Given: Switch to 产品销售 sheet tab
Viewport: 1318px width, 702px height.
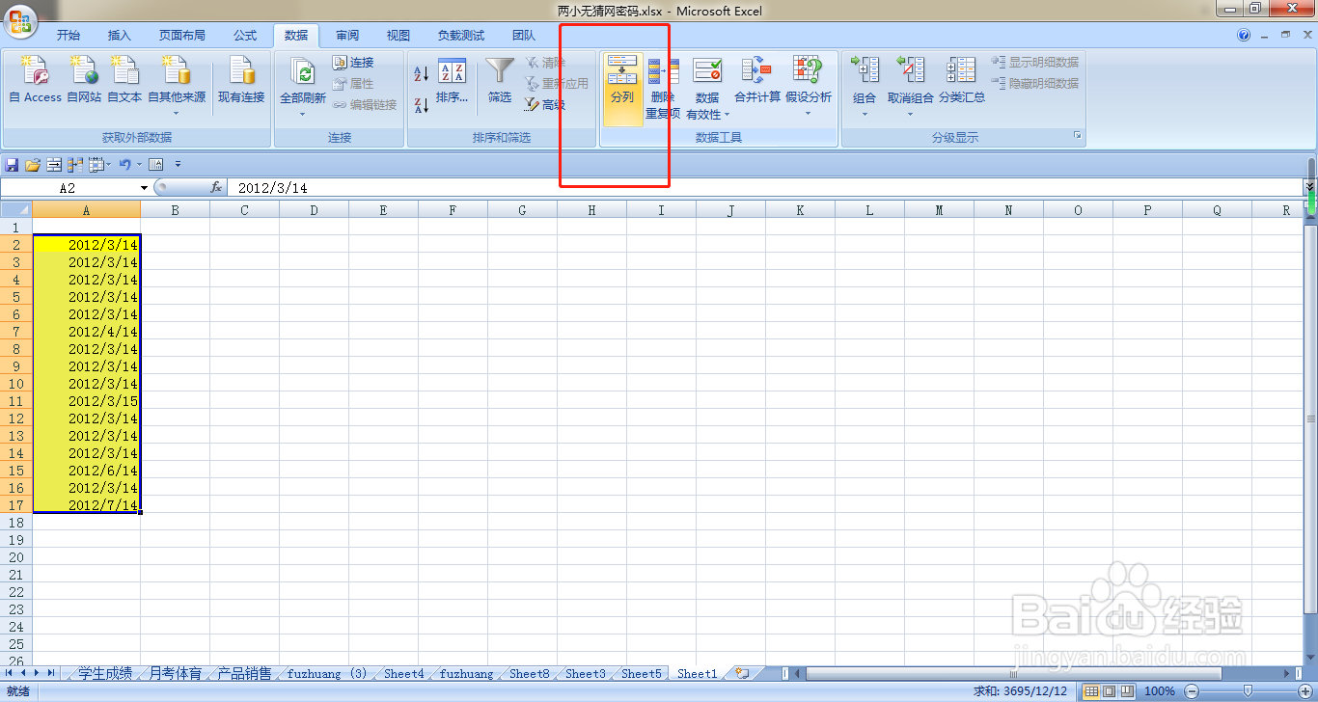Looking at the screenshot, I should [244, 673].
